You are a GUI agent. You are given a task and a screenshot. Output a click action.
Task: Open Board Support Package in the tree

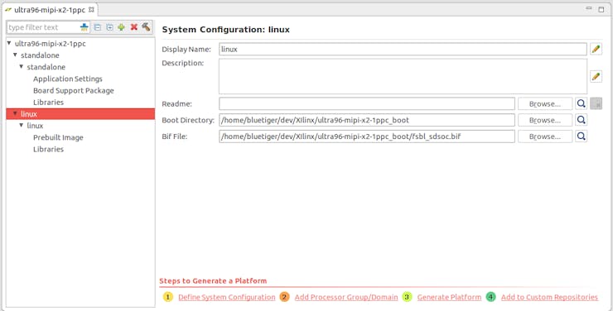pyautogui.click(x=74, y=90)
